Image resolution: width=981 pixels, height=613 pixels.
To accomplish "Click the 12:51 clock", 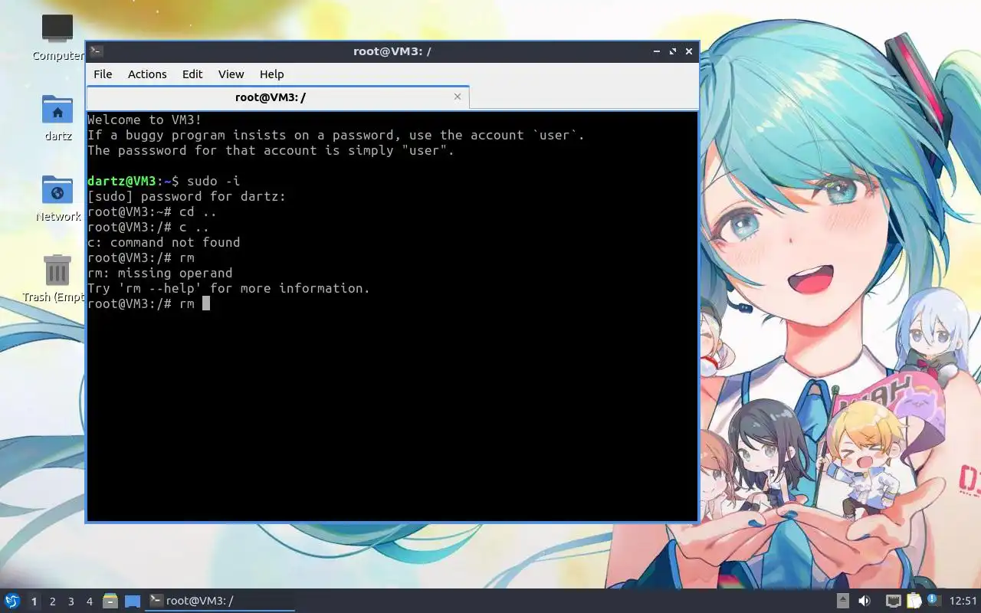I will click(963, 601).
